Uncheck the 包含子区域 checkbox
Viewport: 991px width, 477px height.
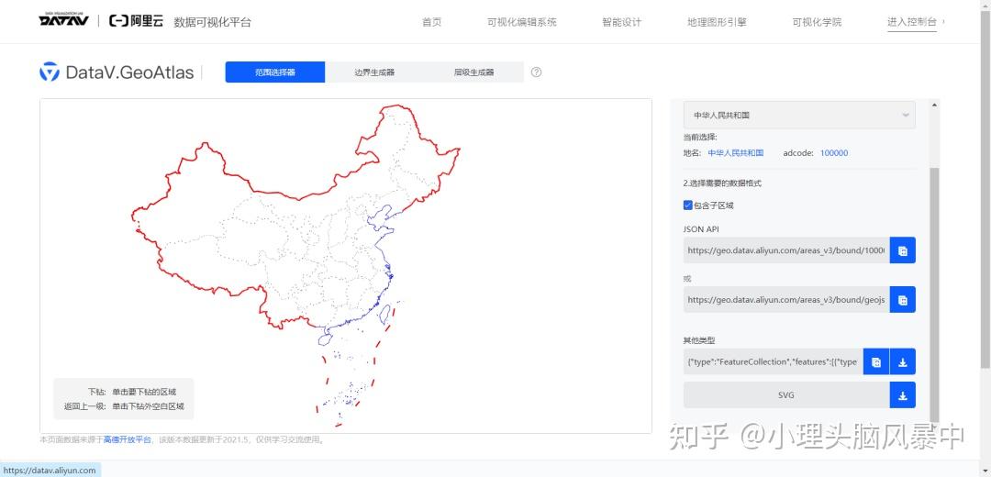point(687,205)
